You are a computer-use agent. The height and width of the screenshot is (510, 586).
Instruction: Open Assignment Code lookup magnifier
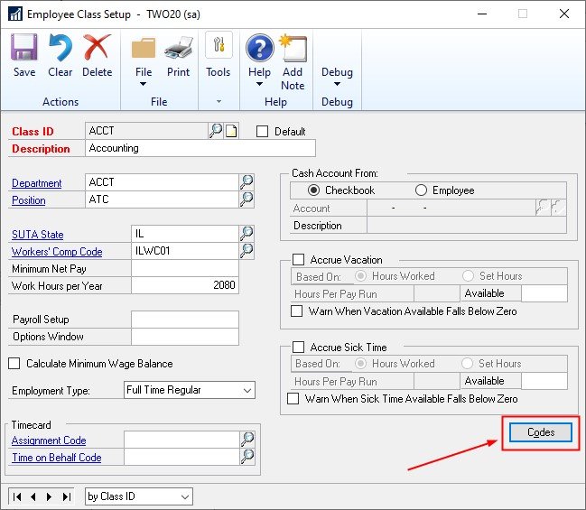[247, 440]
